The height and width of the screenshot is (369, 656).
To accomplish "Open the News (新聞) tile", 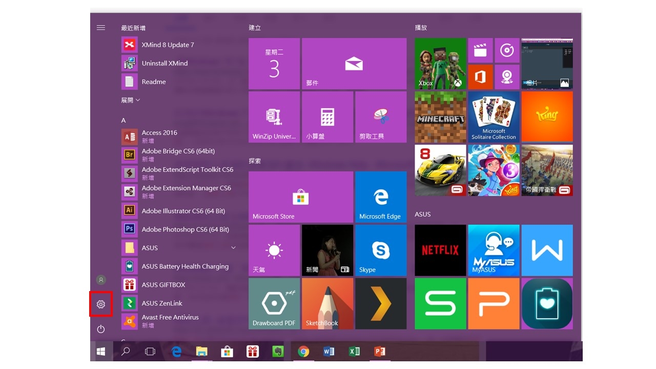I will 327,250.
